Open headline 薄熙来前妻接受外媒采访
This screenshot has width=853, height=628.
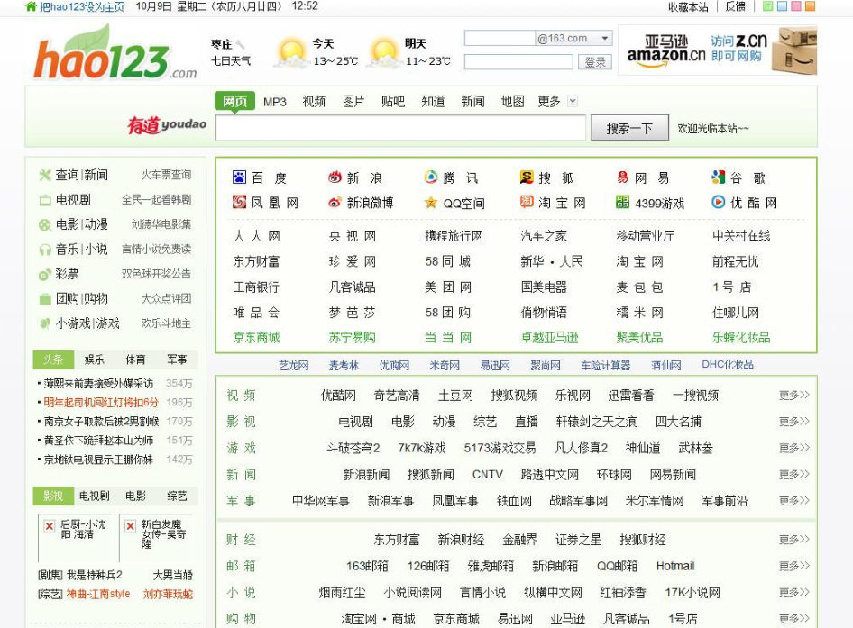tap(98, 383)
